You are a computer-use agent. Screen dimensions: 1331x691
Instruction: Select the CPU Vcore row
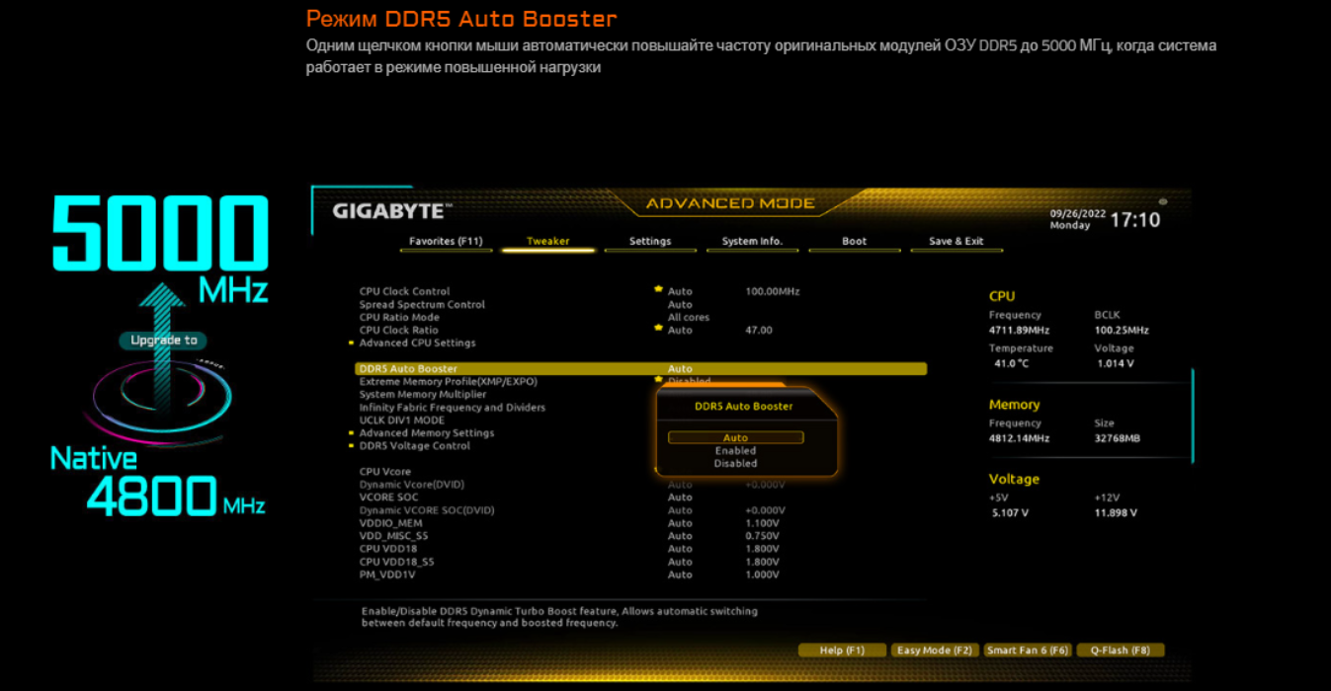(385, 471)
